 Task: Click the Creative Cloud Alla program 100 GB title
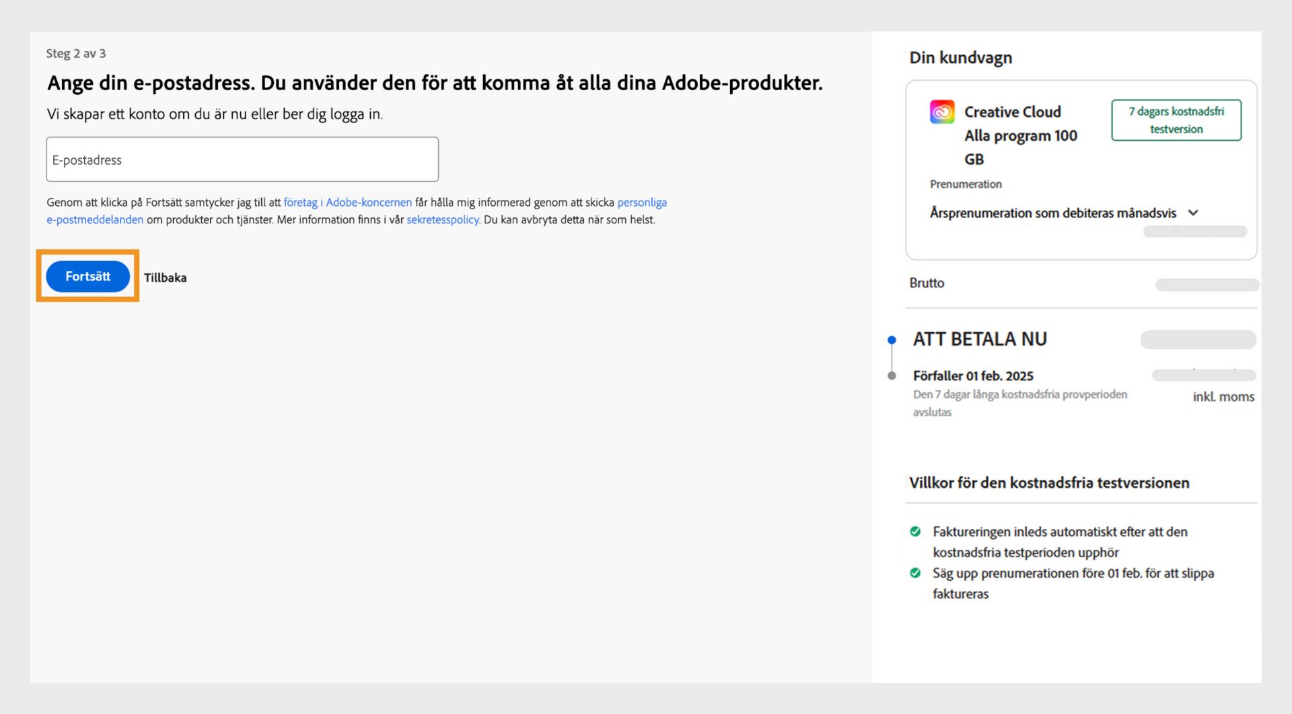[x=1020, y=135]
